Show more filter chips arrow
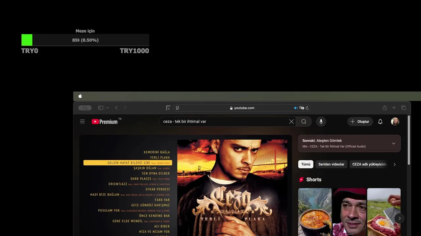Image resolution: width=421 pixels, height=236 pixels. point(395,164)
